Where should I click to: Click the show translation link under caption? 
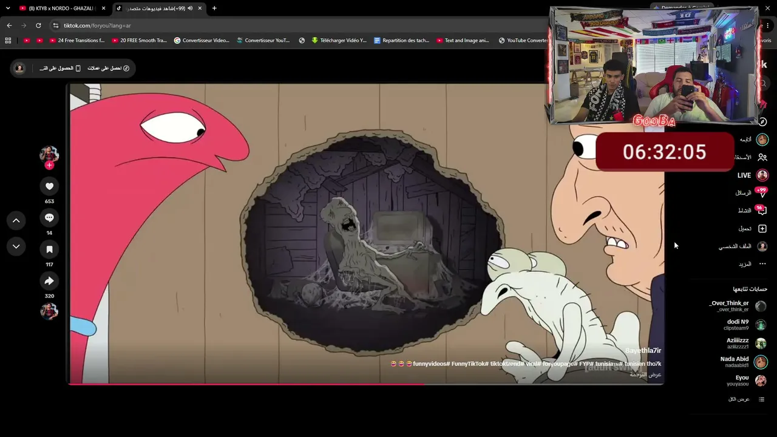645,374
